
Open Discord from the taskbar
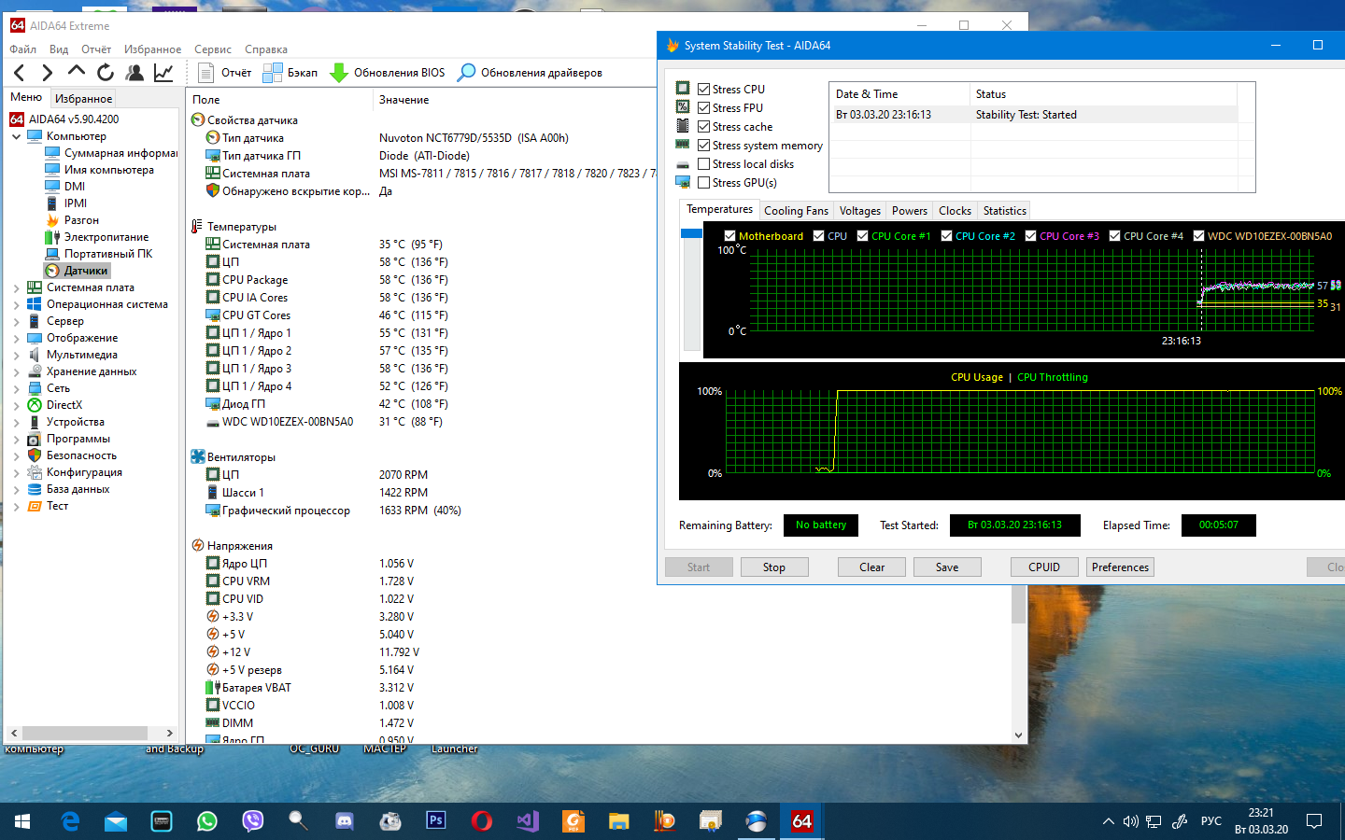(x=345, y=821)
